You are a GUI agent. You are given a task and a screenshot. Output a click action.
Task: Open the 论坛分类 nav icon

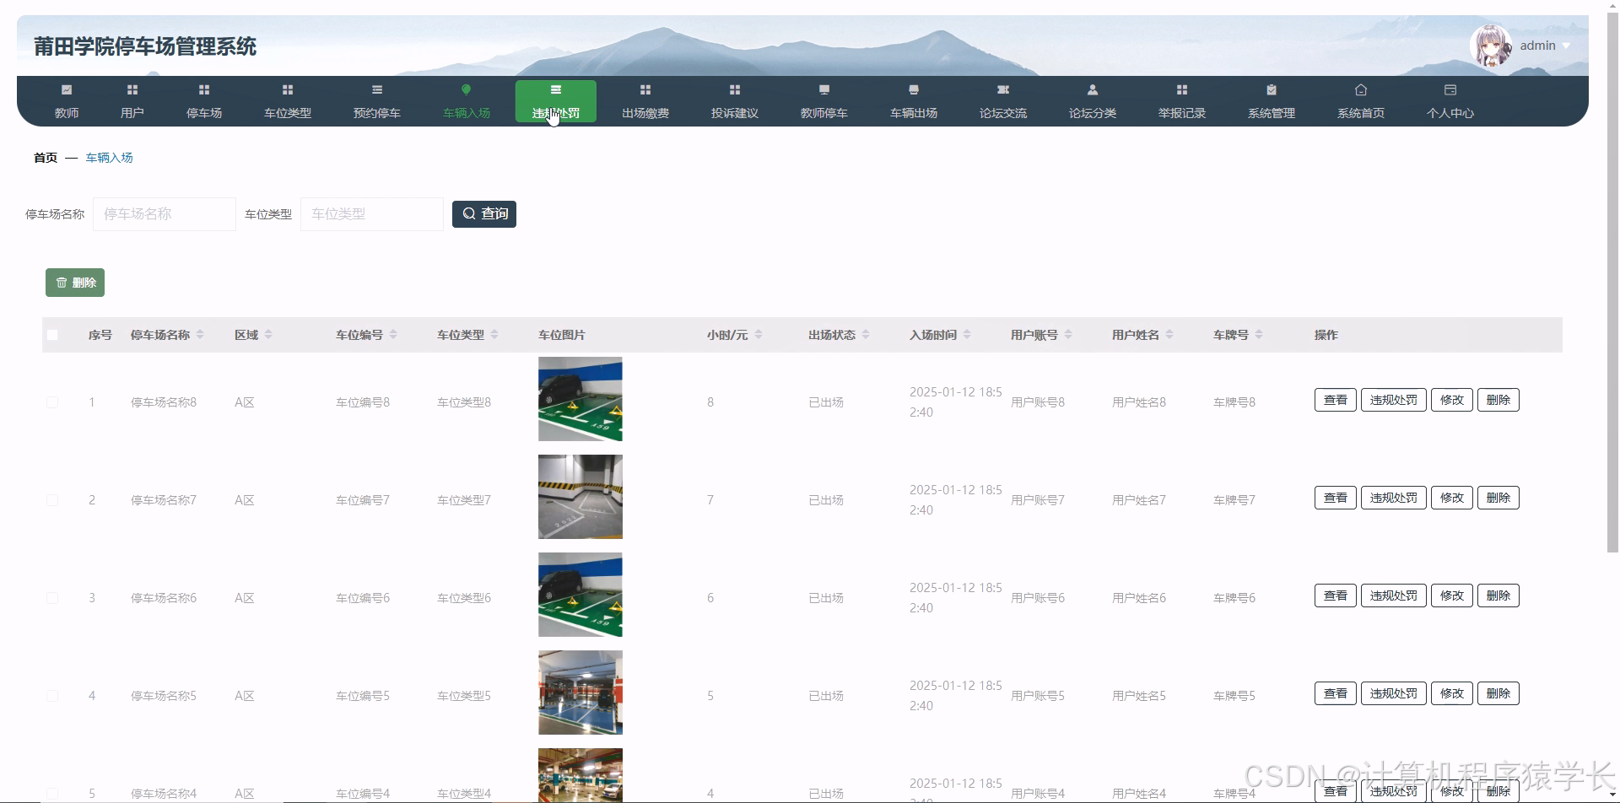tap(1093, 89)
